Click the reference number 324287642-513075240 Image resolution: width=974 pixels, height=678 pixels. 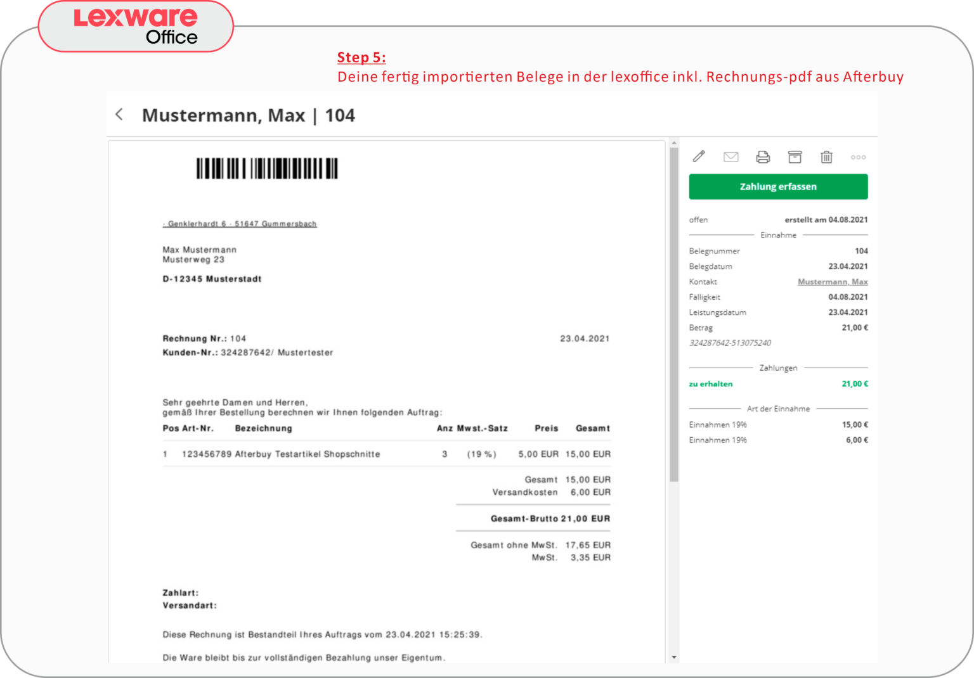730,343
